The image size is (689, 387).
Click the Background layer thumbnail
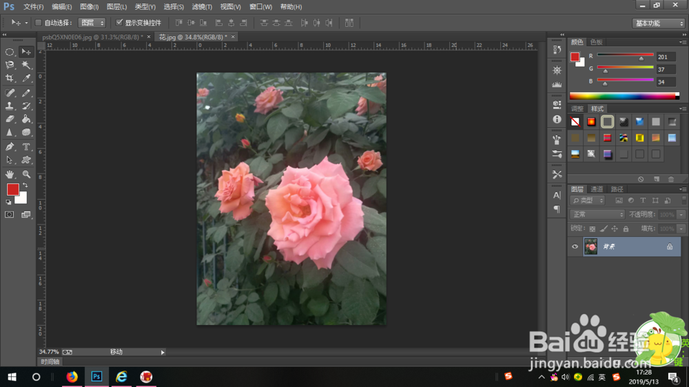pyautogui.click(x=590, y=247)
